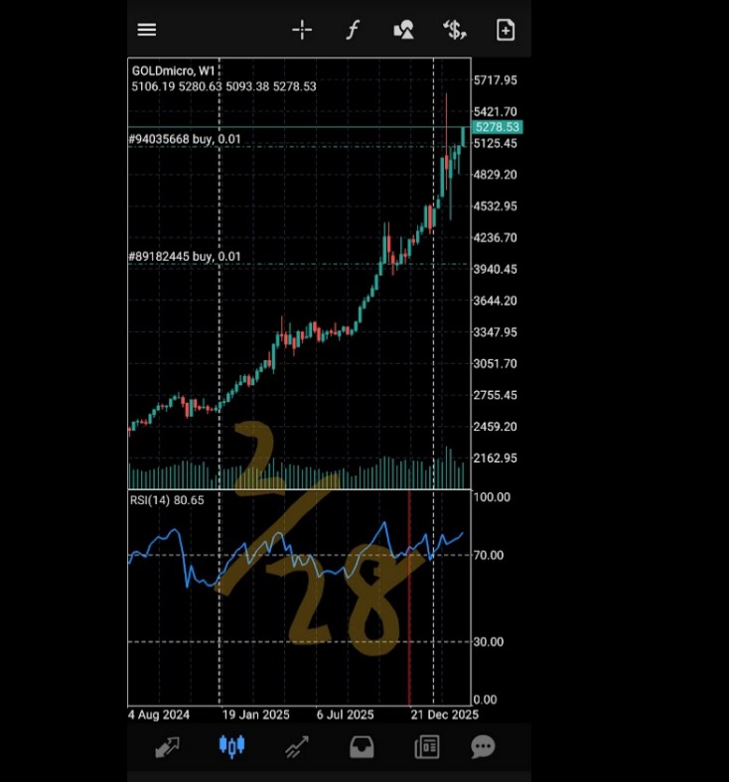Tap the 21 Dec 2025 date label
The height and width of the screenshot is (782, 729).
(x=444, y=715)
